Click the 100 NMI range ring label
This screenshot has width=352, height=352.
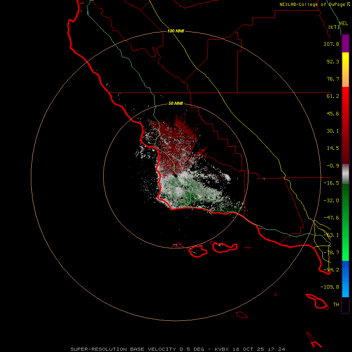click(x=176, y=31)
